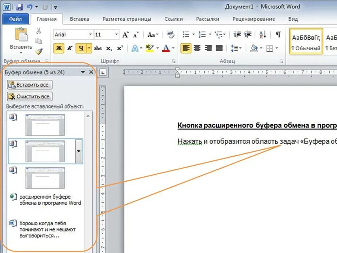
Task: Align text left
Action: pyautogui.click(x=186, y=48)
